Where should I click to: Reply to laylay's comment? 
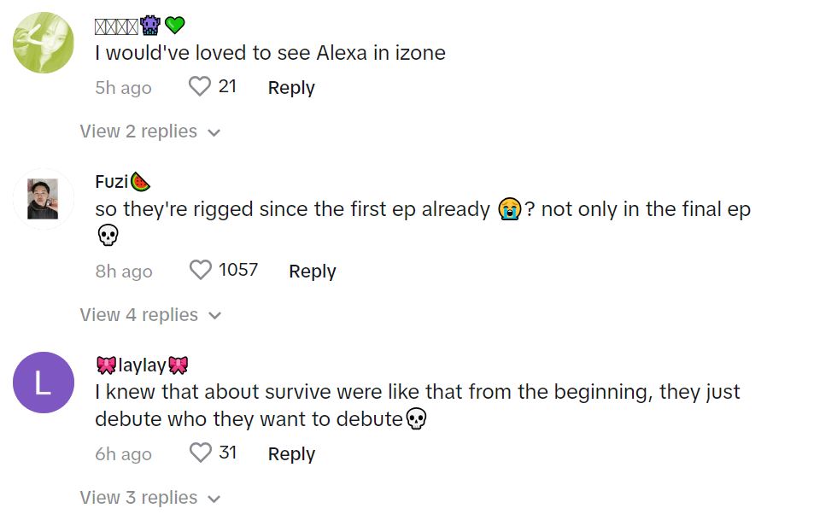pos(291,453)
